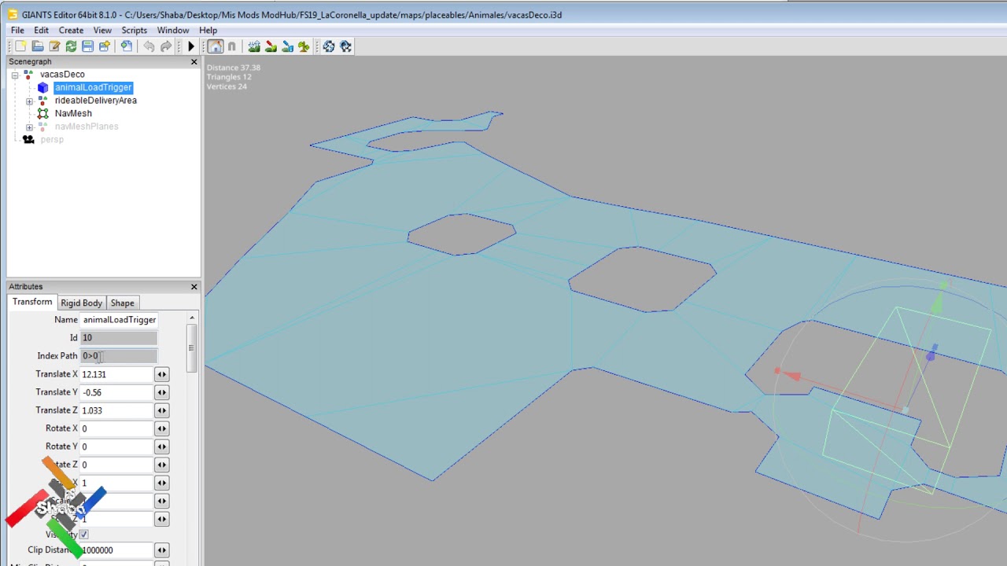Click the Translate X value field
Viewport: 1007px width, 566px height.
coord(116,374)
